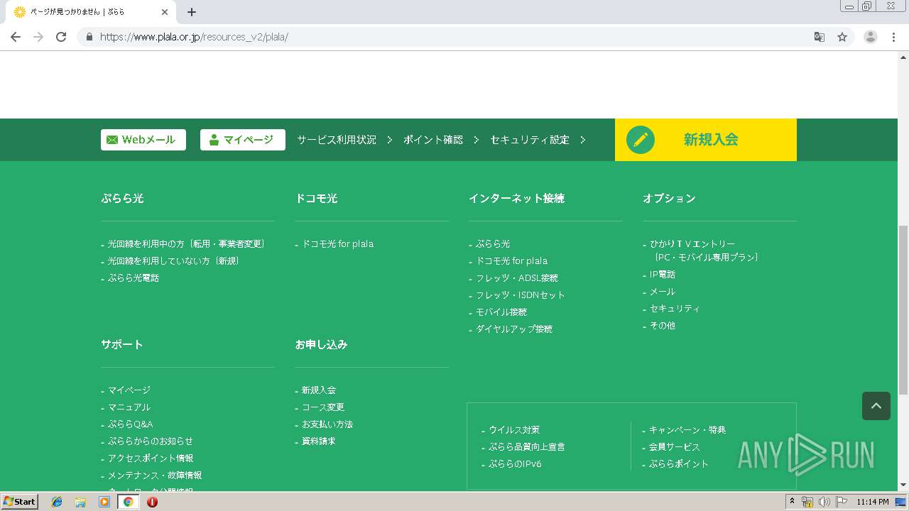Click the ぷららポイント link
Image resolution: width=909 pixels, height=511 pixels.
[679, 463]
